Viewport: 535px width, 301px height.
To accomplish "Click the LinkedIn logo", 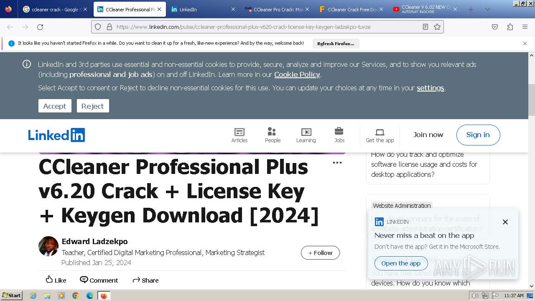I will click(x=56, y=135).
